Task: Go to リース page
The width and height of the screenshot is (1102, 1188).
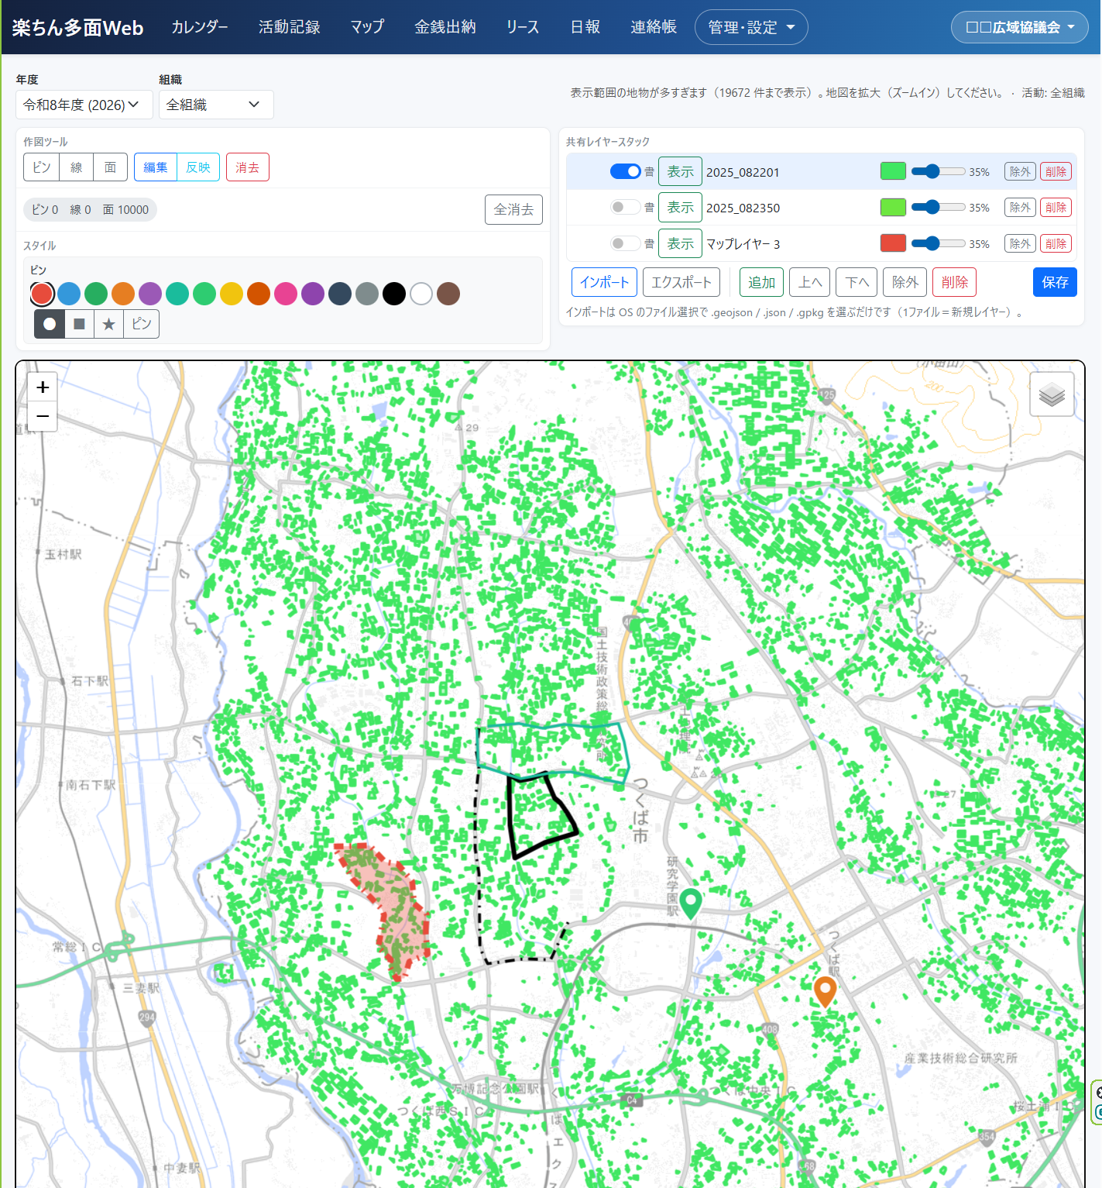Action: tap(523, 27)
